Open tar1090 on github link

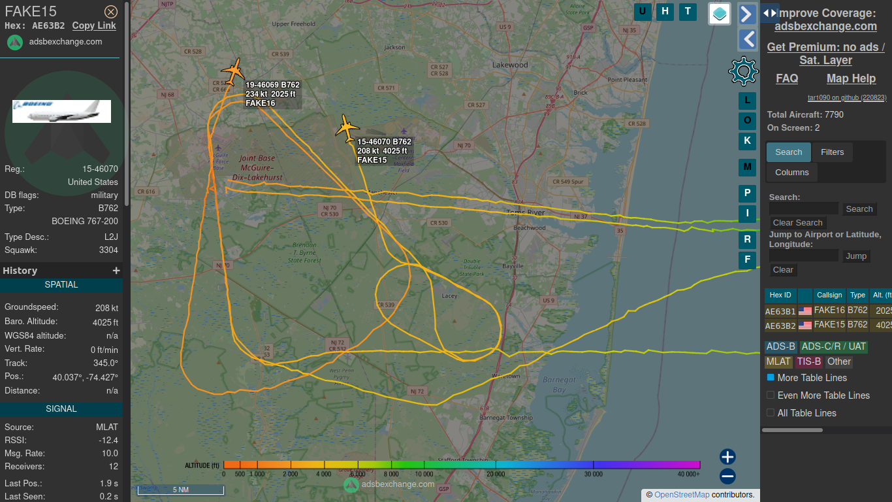click(847, 97)
